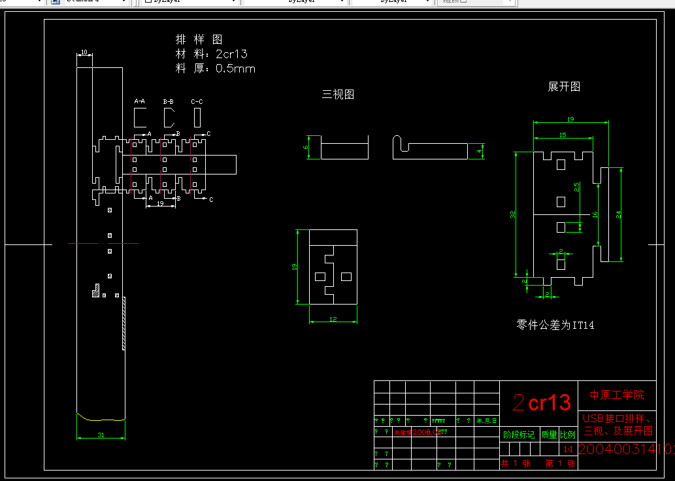
Task: Click the 1:1 scale value in title block
Action: tap(568, 448)
